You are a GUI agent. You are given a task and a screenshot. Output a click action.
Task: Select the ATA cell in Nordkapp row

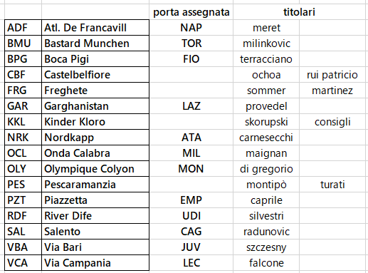(191, 138)
